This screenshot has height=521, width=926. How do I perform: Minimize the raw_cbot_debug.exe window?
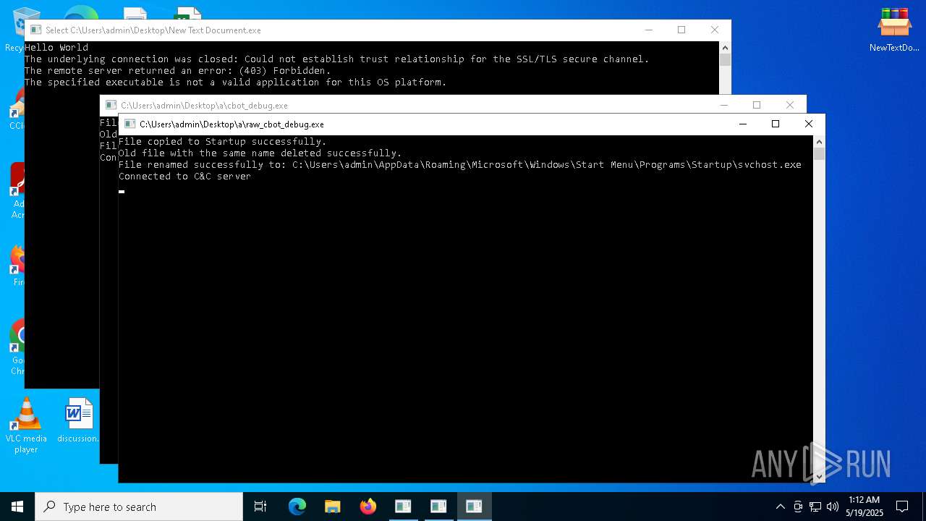coord(742,124)
